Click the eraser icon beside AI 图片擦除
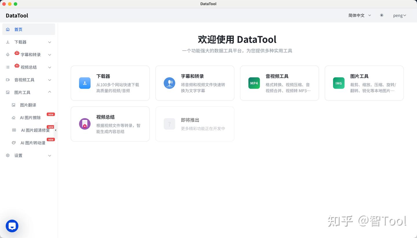Image resolution: width=417 pixels, height=238 pixels. click(x=13, y=118)
